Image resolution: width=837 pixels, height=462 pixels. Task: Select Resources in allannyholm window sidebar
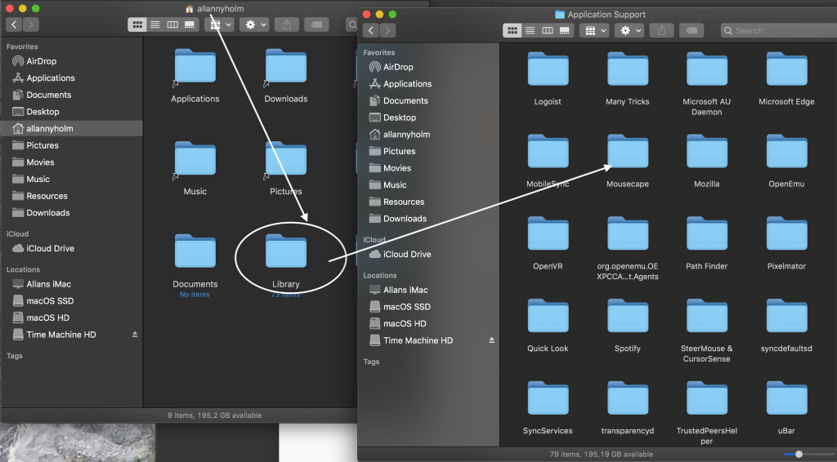tap(72, 196)
